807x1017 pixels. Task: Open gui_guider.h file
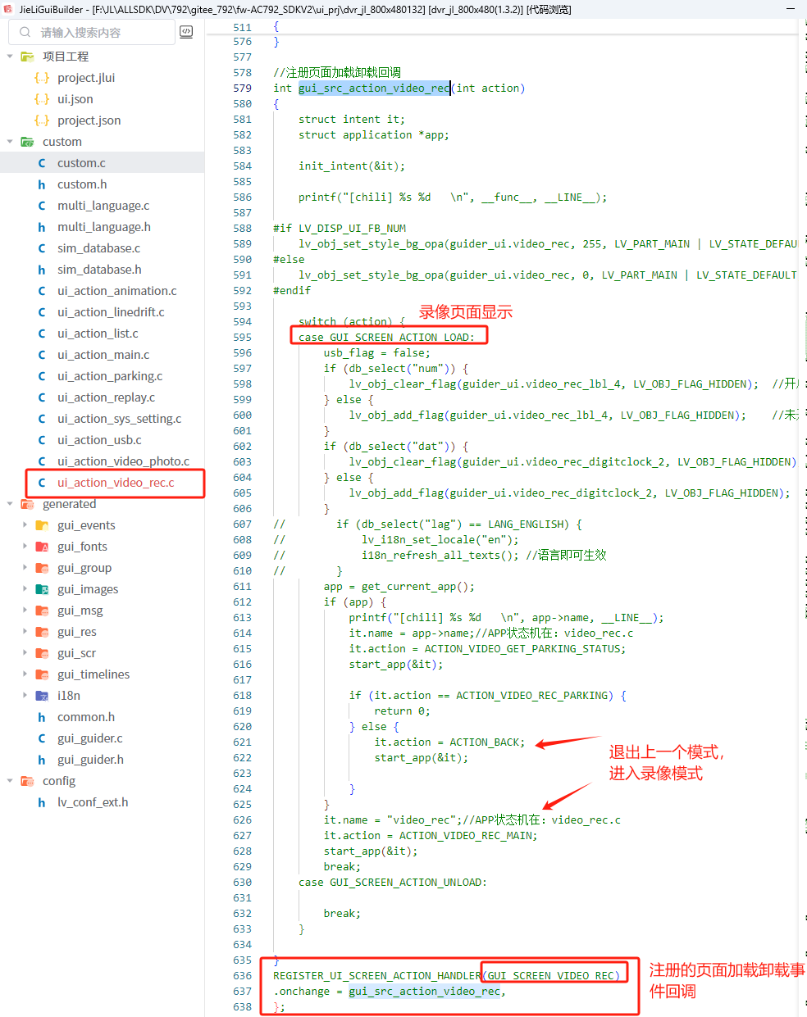click(x=90, y=760)
